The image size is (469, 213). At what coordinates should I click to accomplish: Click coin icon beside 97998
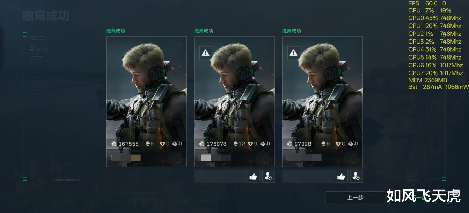coord(290,144)
